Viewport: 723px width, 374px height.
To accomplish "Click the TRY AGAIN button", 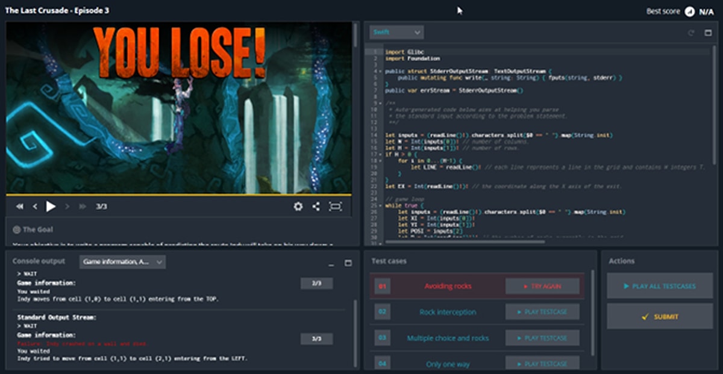I will 542,286.
